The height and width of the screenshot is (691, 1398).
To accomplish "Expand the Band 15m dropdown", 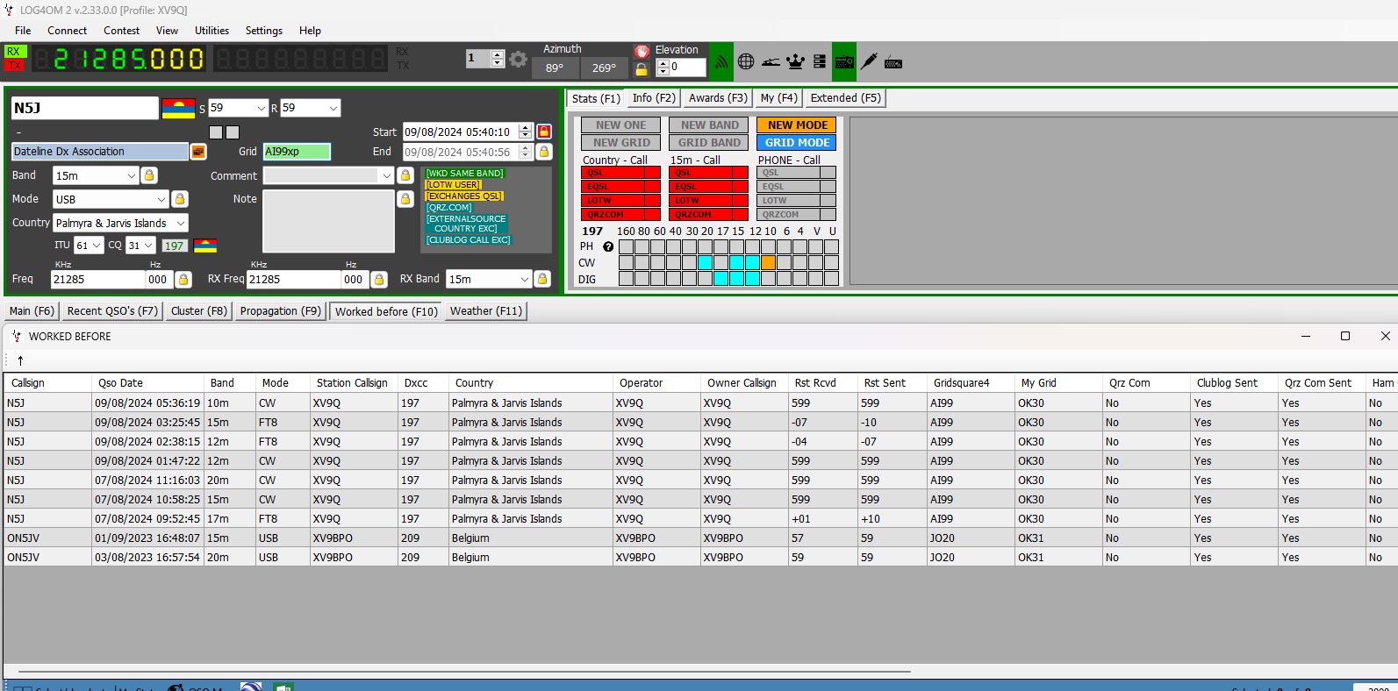I will (x=132, y=175).
